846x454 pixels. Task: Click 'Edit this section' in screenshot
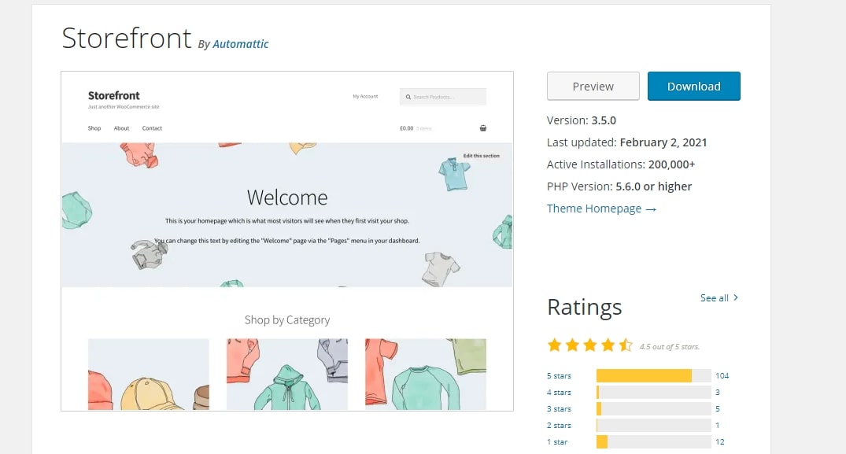[482, 156]
